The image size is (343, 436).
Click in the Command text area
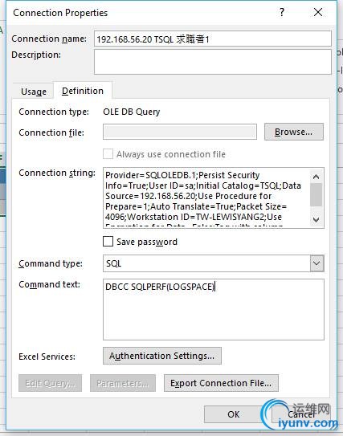214,309
